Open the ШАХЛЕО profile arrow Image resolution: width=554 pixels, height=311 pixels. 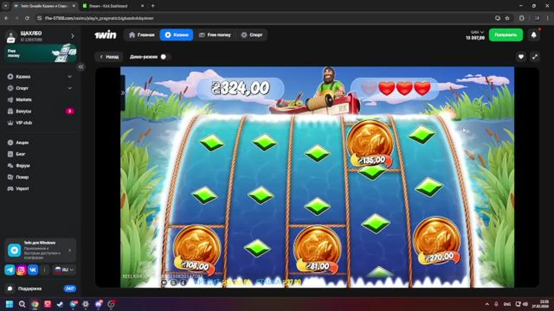[72, 36]
